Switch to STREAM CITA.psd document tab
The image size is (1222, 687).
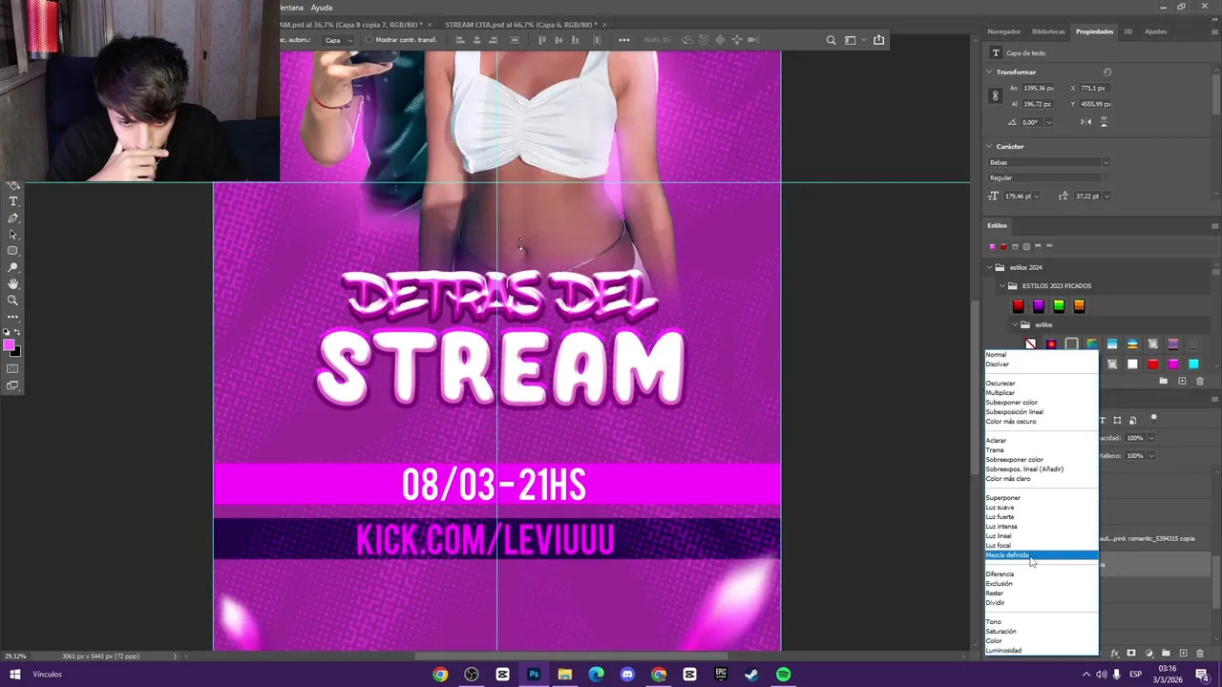click(521, 25)
